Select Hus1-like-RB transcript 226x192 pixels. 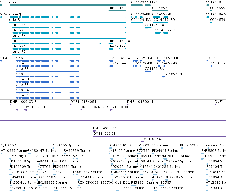[117, 49]
